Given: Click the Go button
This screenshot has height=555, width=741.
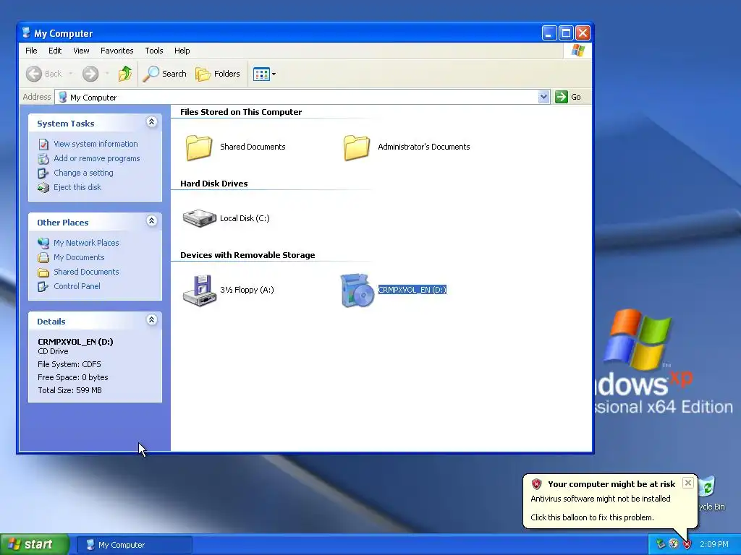Looking at the screenshot, I should tap(568, 97).
